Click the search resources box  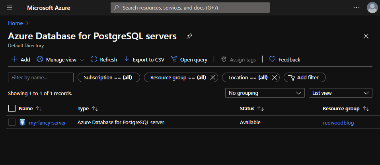point(190,8)
